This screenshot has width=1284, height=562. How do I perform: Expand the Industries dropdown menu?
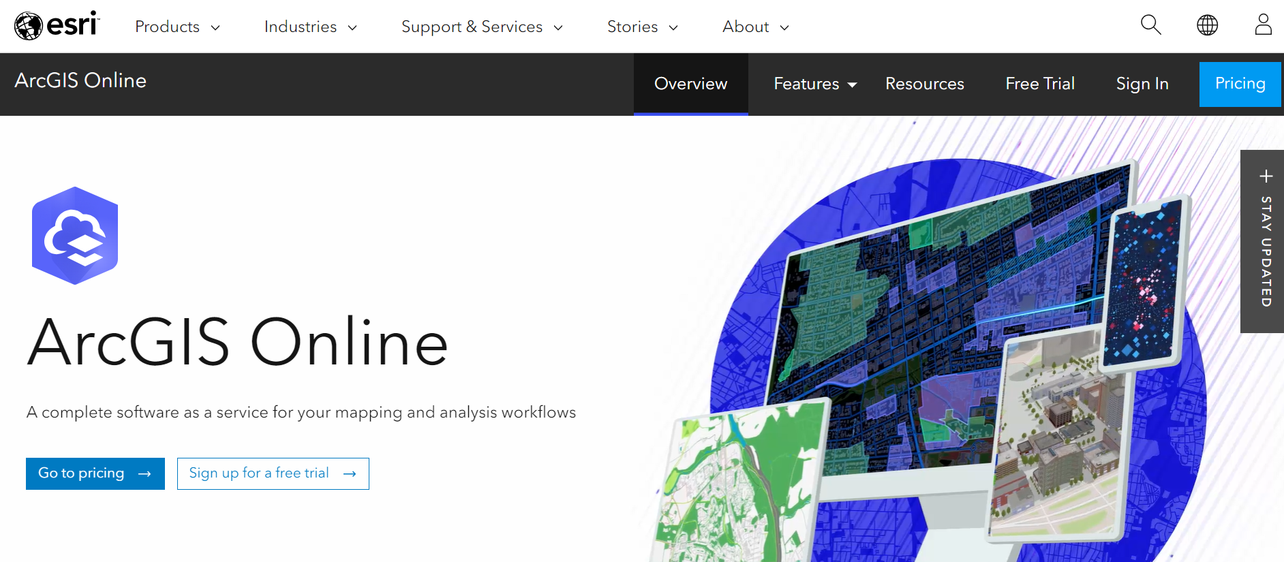click(x=310, y=27)
